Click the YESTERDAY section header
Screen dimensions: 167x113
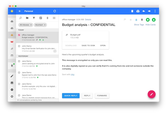37,56
